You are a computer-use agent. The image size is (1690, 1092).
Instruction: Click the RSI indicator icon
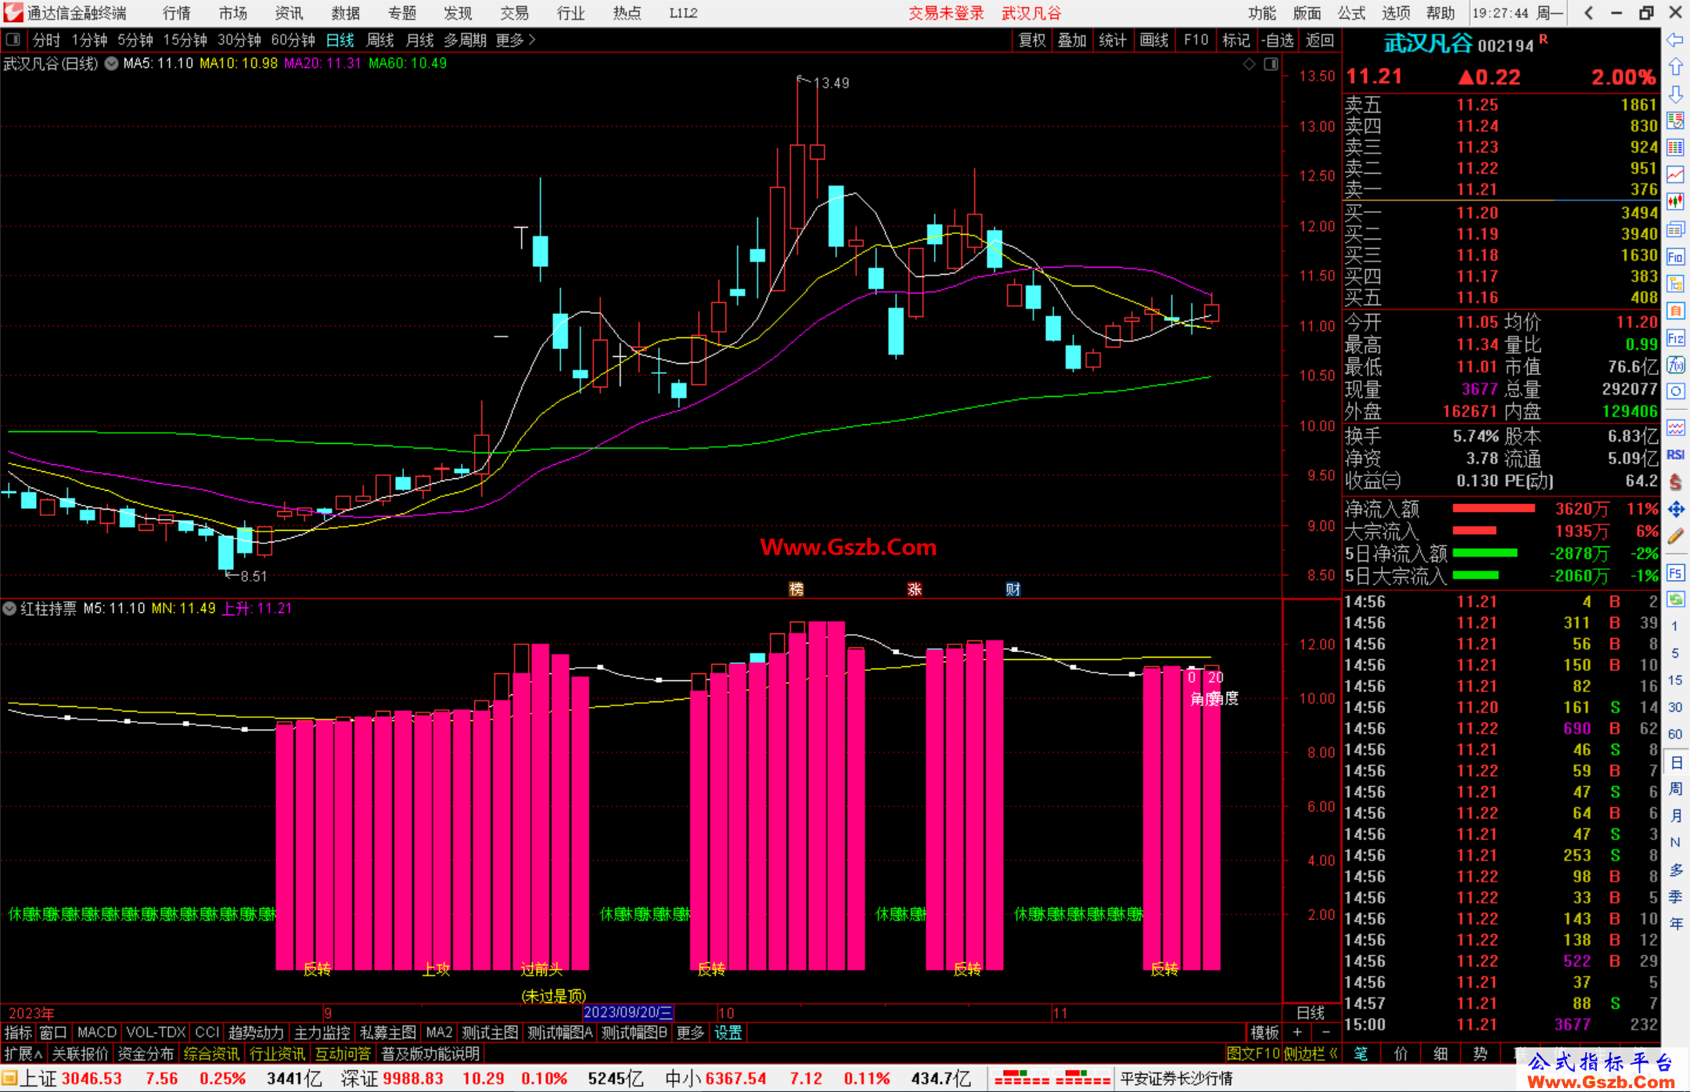pos(1675,455)
